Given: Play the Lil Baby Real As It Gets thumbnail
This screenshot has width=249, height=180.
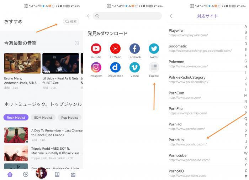Looking at the screenshot, I should [60, 63].
